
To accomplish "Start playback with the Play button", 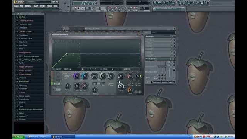I will tap(78, 8).
